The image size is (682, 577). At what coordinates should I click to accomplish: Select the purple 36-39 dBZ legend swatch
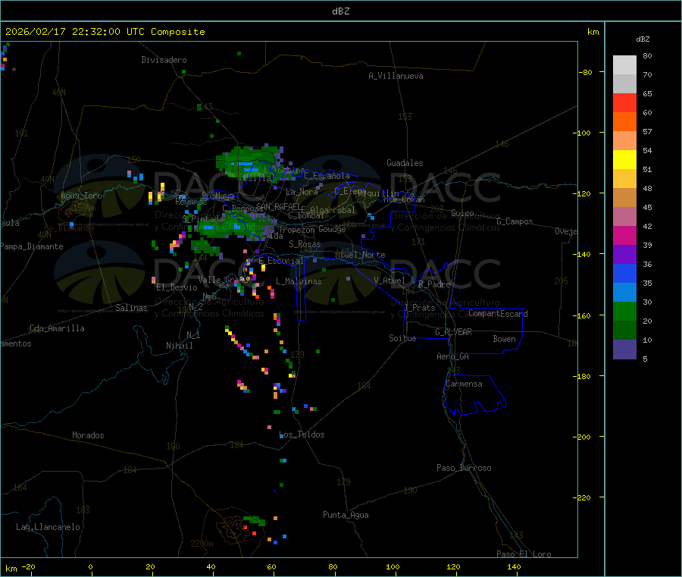click(624, 255)
